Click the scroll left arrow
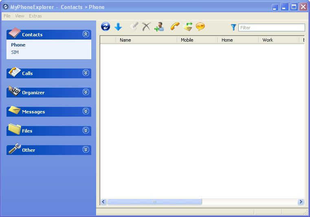The image size is (310, 217). coord(103,202)
